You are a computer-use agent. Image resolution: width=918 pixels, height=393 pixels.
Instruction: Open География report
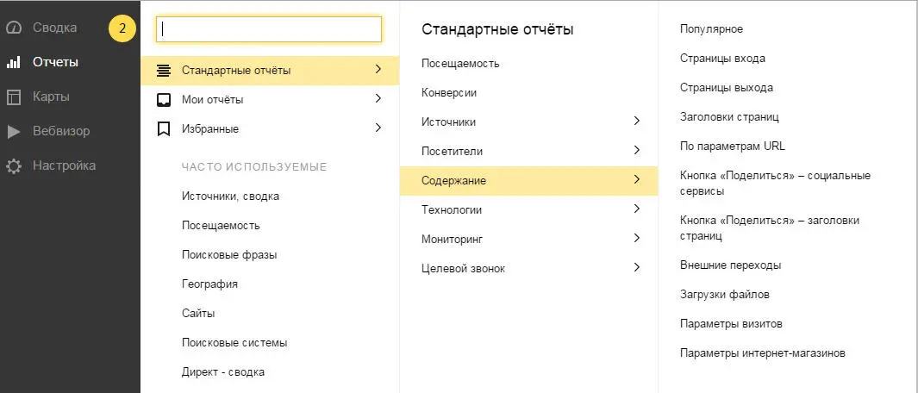[x=209, y=284]
